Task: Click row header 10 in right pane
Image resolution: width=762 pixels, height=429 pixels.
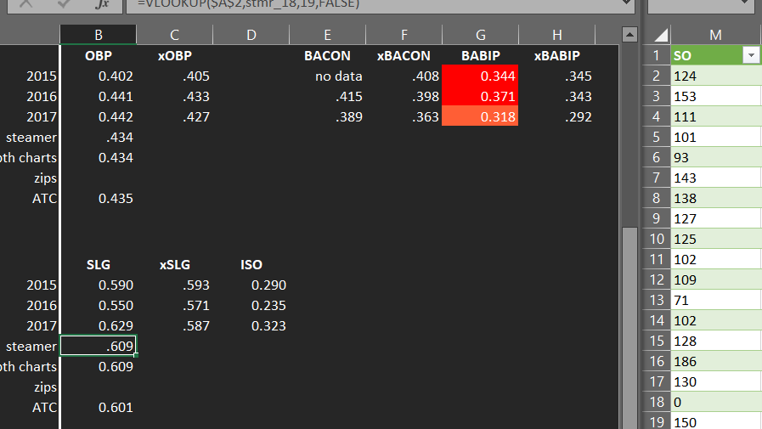Action: 657,239
